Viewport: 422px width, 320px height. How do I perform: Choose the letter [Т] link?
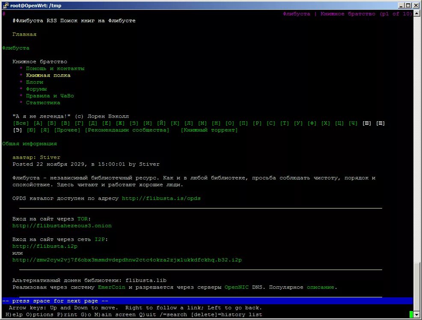(285, 123)
